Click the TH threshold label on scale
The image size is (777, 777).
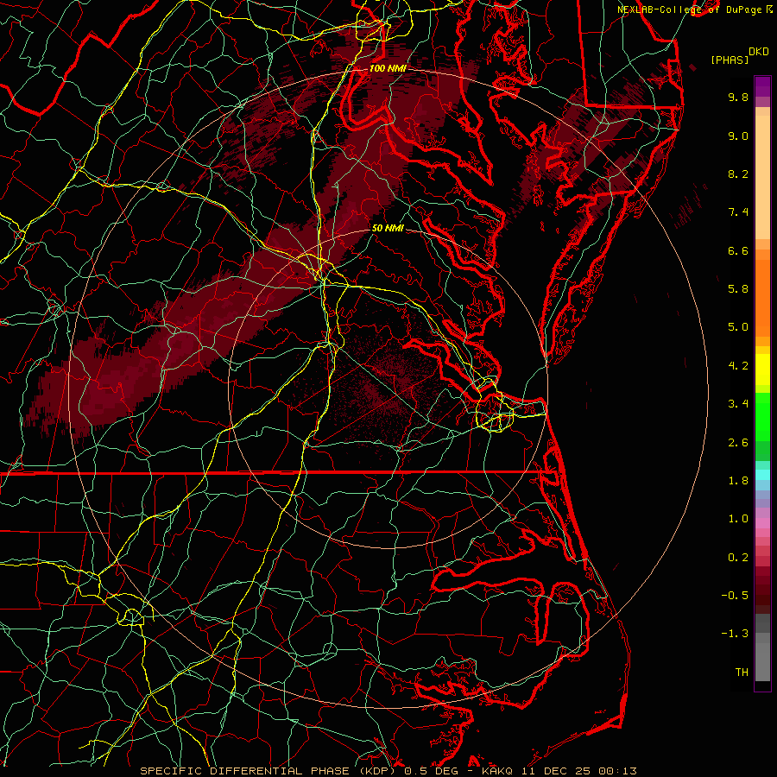pyautogui.click(x=742, y=673)
